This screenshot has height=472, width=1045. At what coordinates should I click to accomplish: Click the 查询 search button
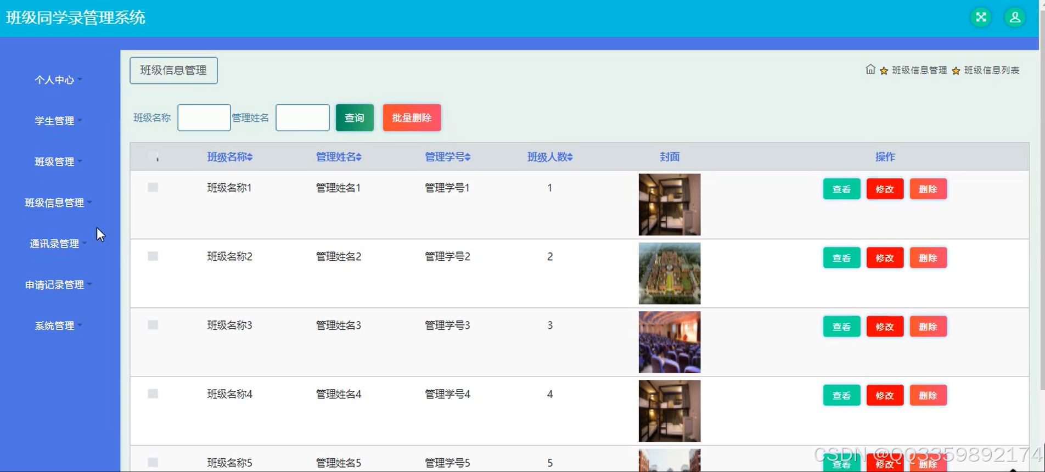coord(355,117)
